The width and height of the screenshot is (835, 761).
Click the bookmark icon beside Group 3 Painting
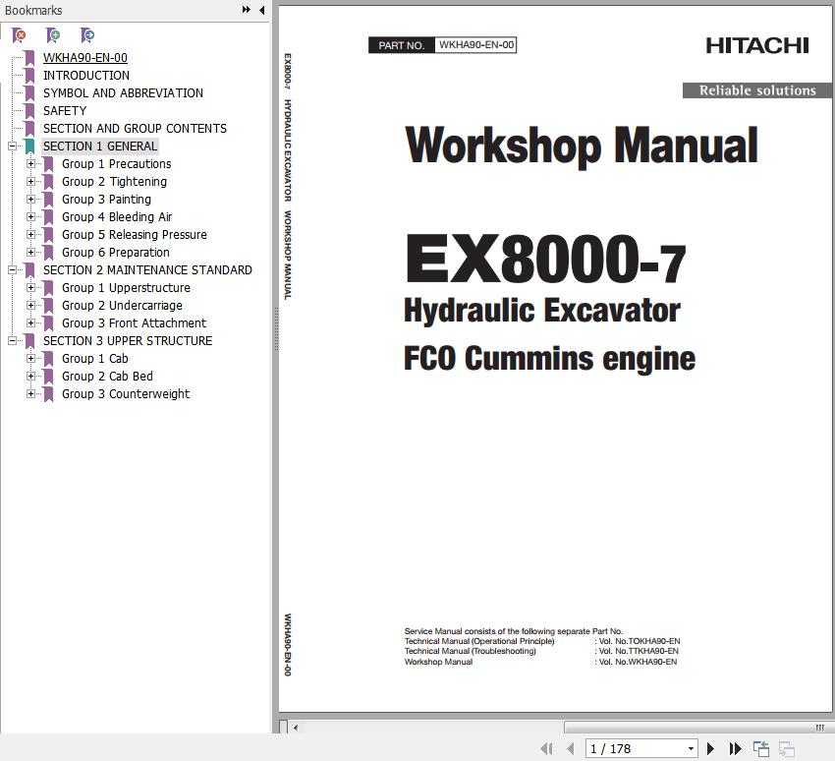click(x=48, y=200)
